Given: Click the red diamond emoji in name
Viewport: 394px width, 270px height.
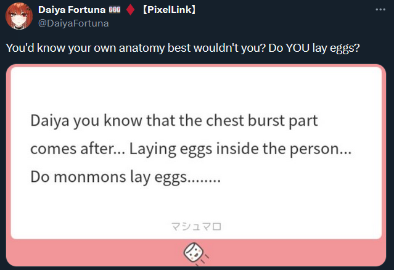Looking at the screenshot, I should 130,10.
